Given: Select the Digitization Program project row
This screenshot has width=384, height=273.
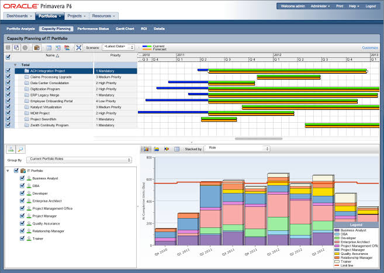Looking at the screenshot, I should pyautogui.click(x=71, y=89).
